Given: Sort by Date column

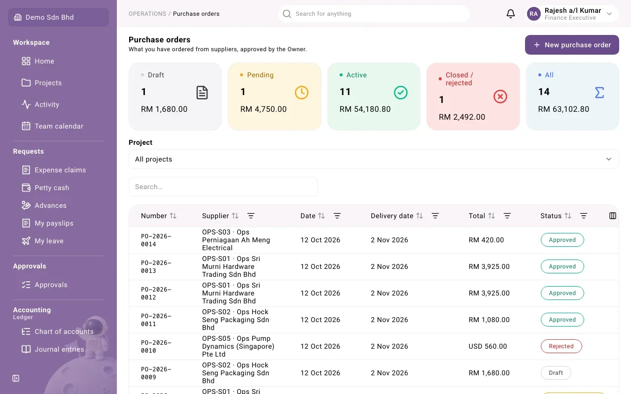Looking at the screenshot, I should coord(321,216).
